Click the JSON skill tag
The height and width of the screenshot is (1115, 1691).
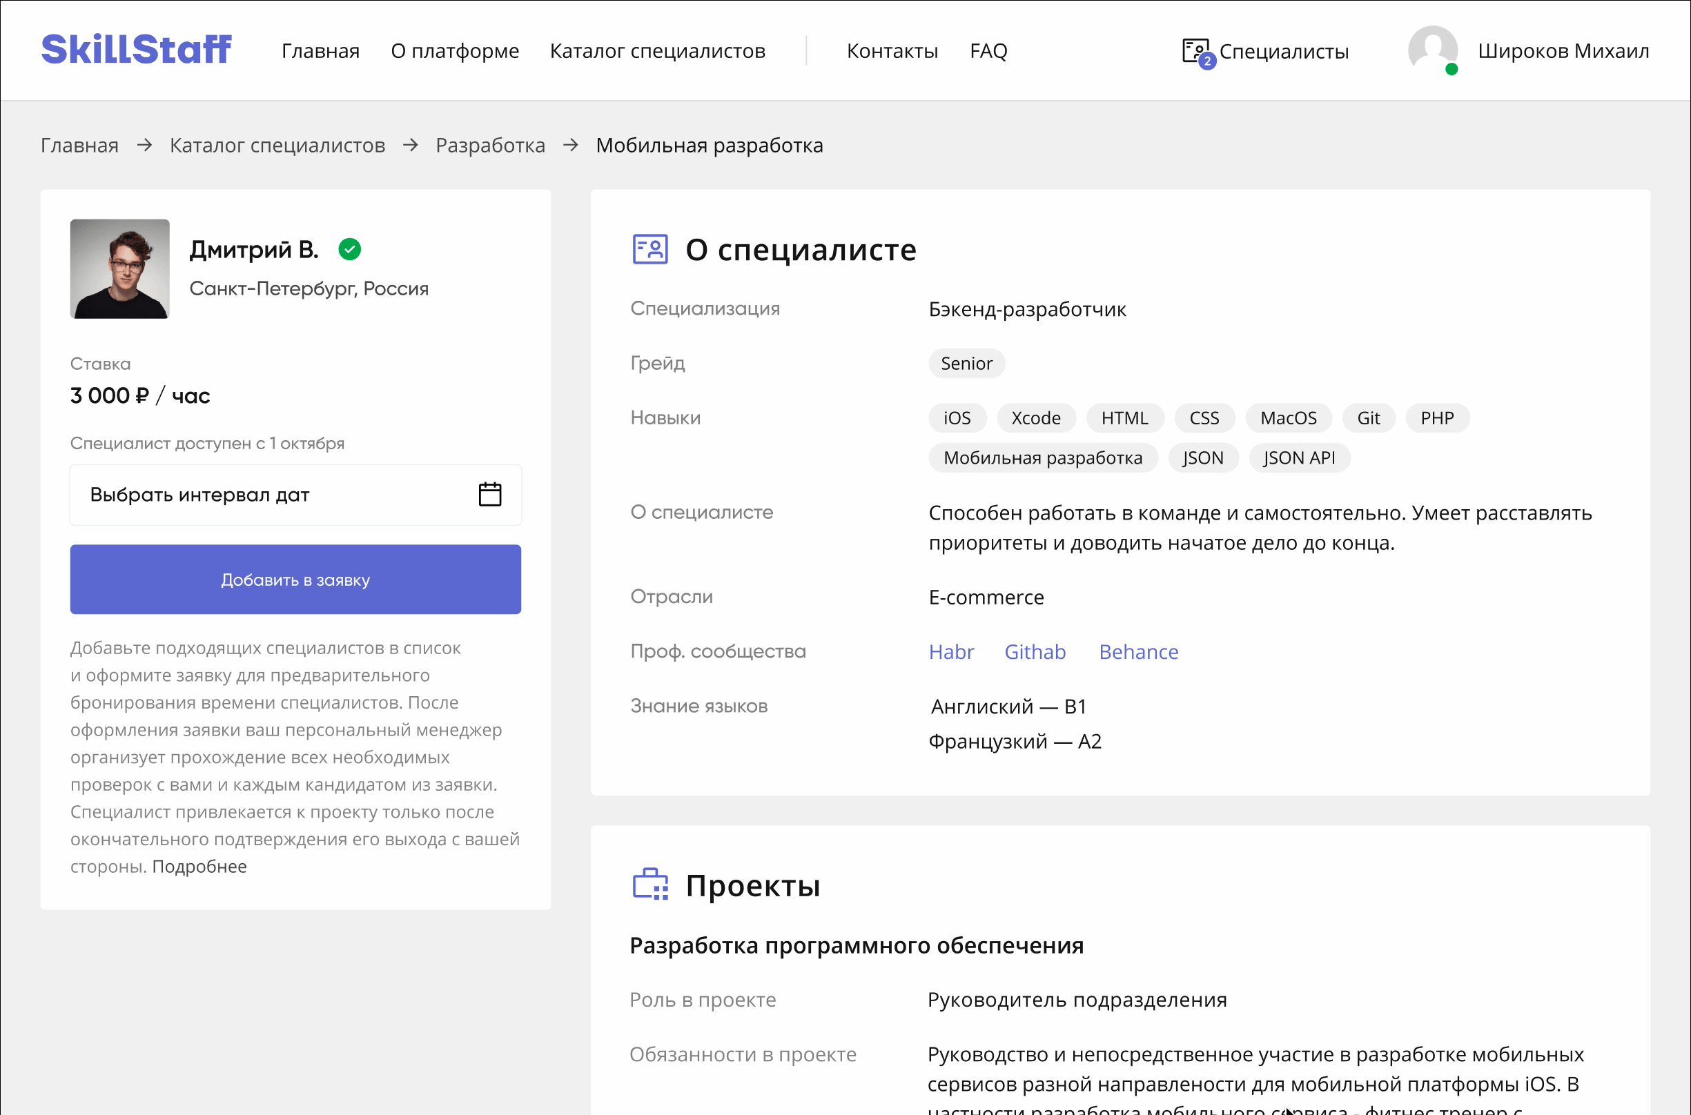[1202, 458]
